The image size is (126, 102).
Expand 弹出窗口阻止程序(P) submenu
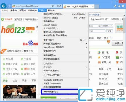pos(65,44)
